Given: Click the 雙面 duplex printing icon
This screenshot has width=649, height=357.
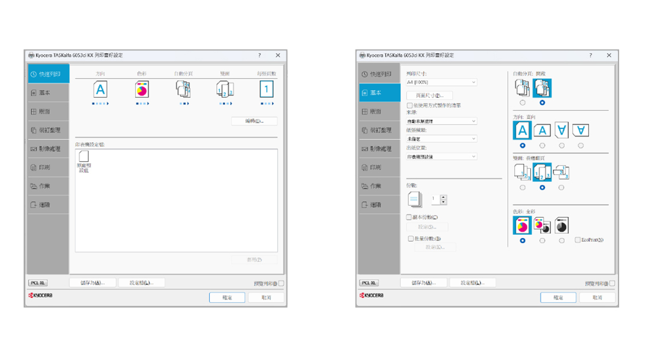Looking at the screenshot, I should point(225,90).
